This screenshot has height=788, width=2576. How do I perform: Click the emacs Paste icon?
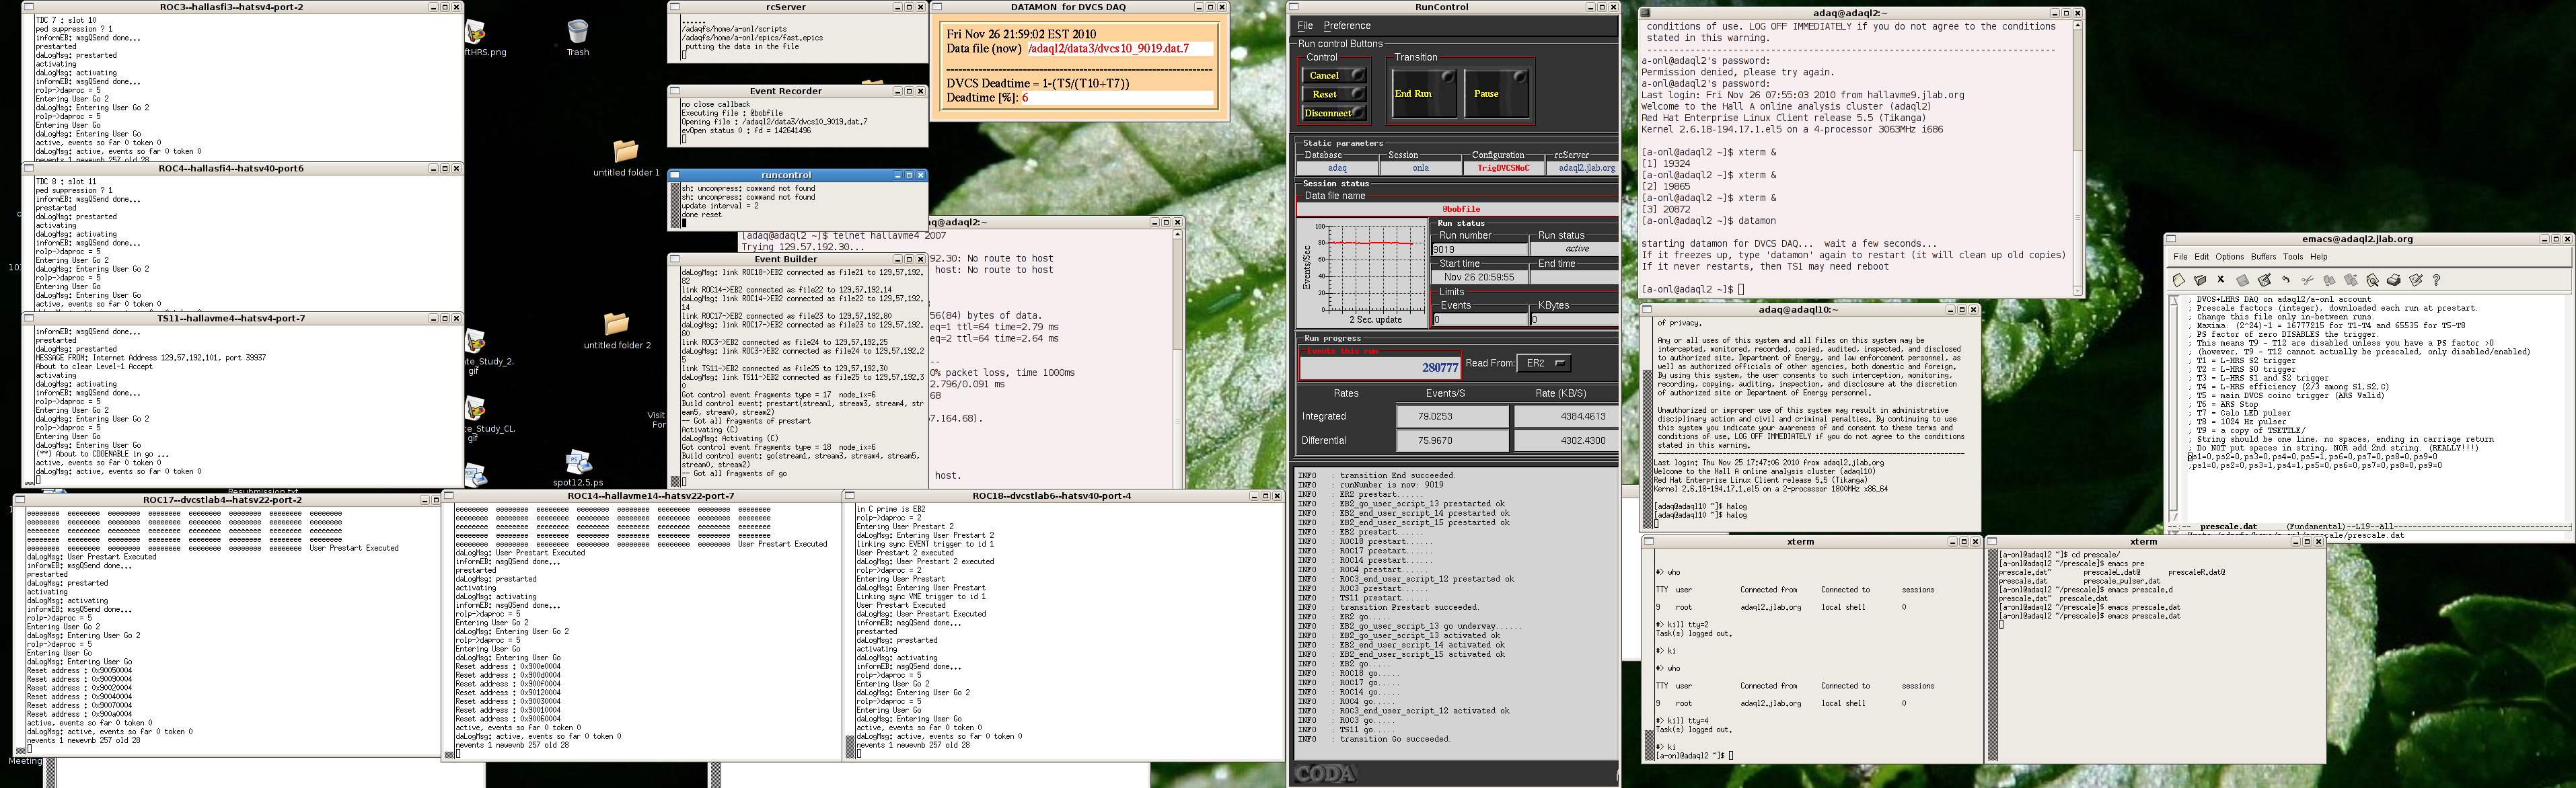coord(2351,280)
